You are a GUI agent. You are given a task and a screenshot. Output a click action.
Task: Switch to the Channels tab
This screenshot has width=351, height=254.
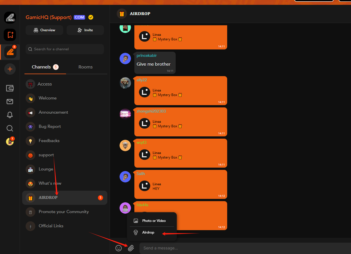click(x=45, y=67)
